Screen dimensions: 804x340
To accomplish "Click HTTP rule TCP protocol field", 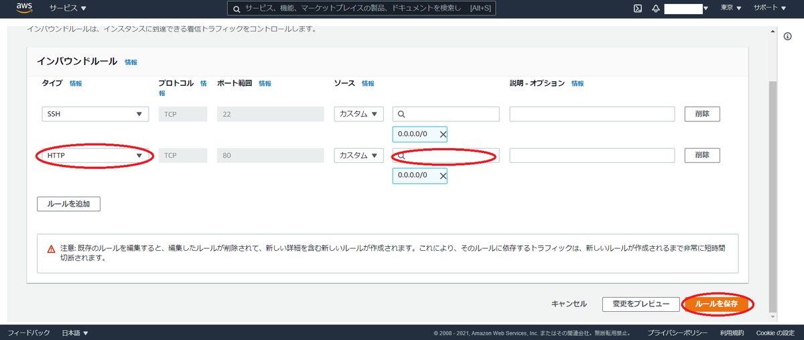I will click(183, 156).
